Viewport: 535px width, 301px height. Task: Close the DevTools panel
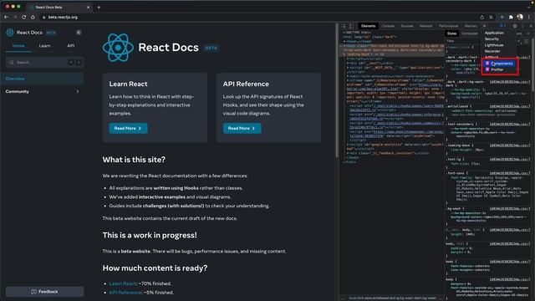[531, 26]
